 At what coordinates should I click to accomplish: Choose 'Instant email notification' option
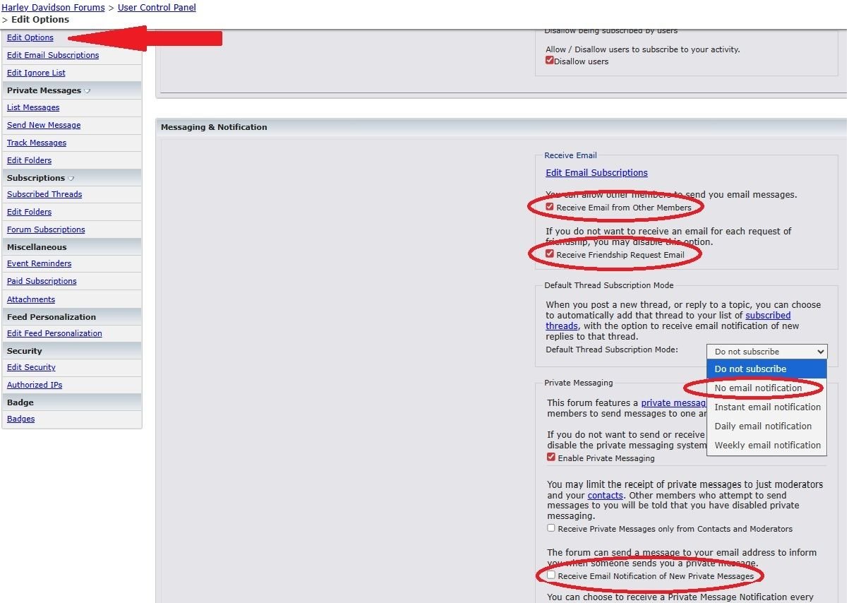tap(767, 407)
